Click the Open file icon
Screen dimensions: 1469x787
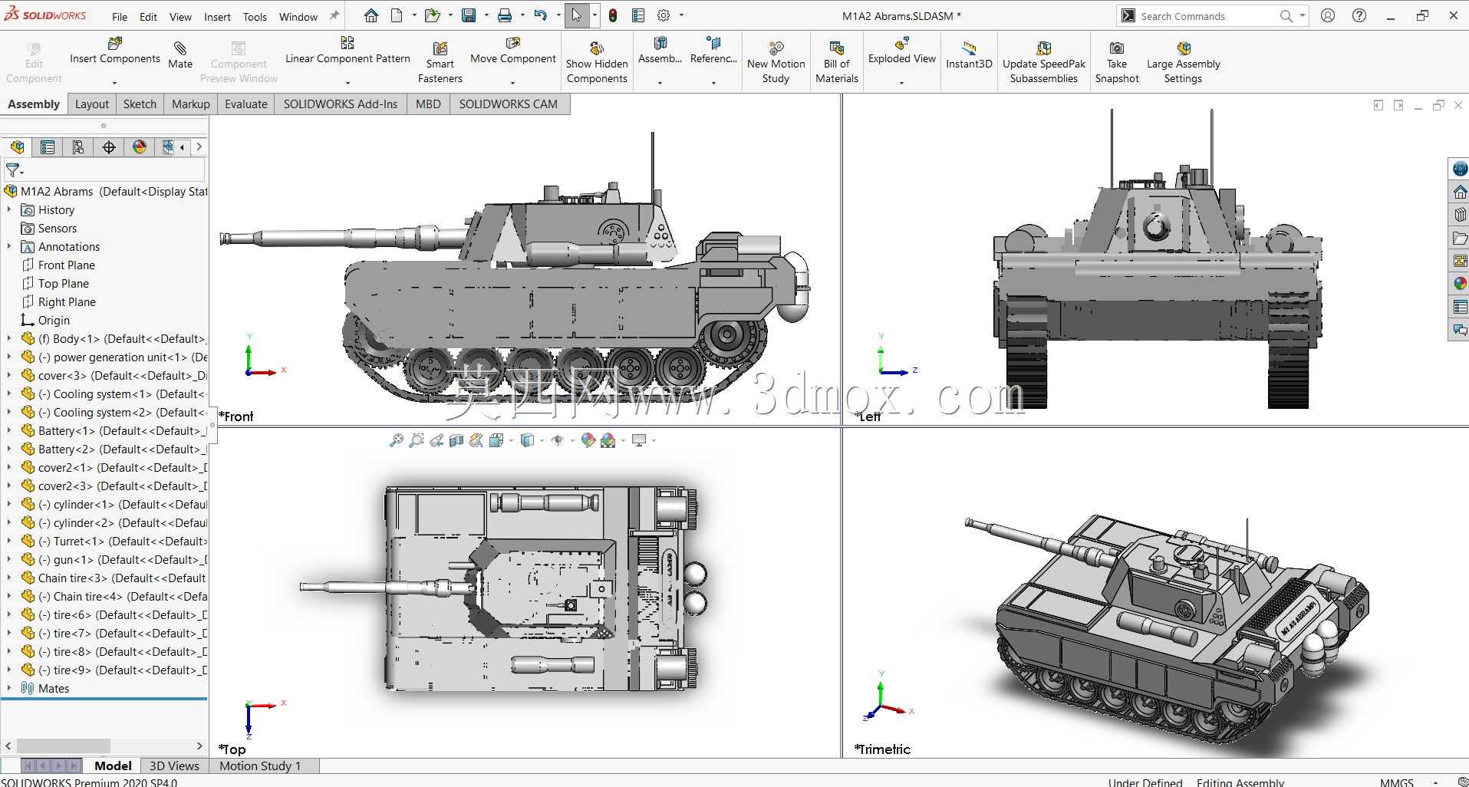[433, 15]
